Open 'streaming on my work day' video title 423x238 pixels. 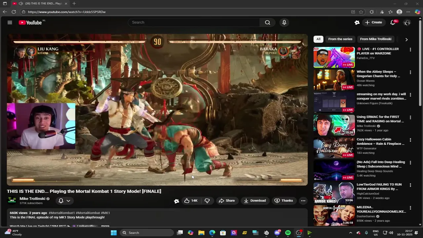pos(381,96)
